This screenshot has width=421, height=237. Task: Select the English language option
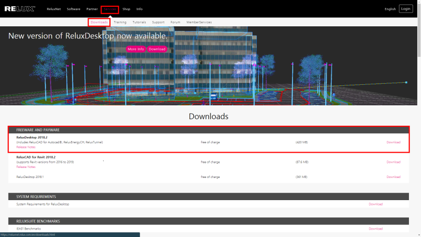(390, 9)
